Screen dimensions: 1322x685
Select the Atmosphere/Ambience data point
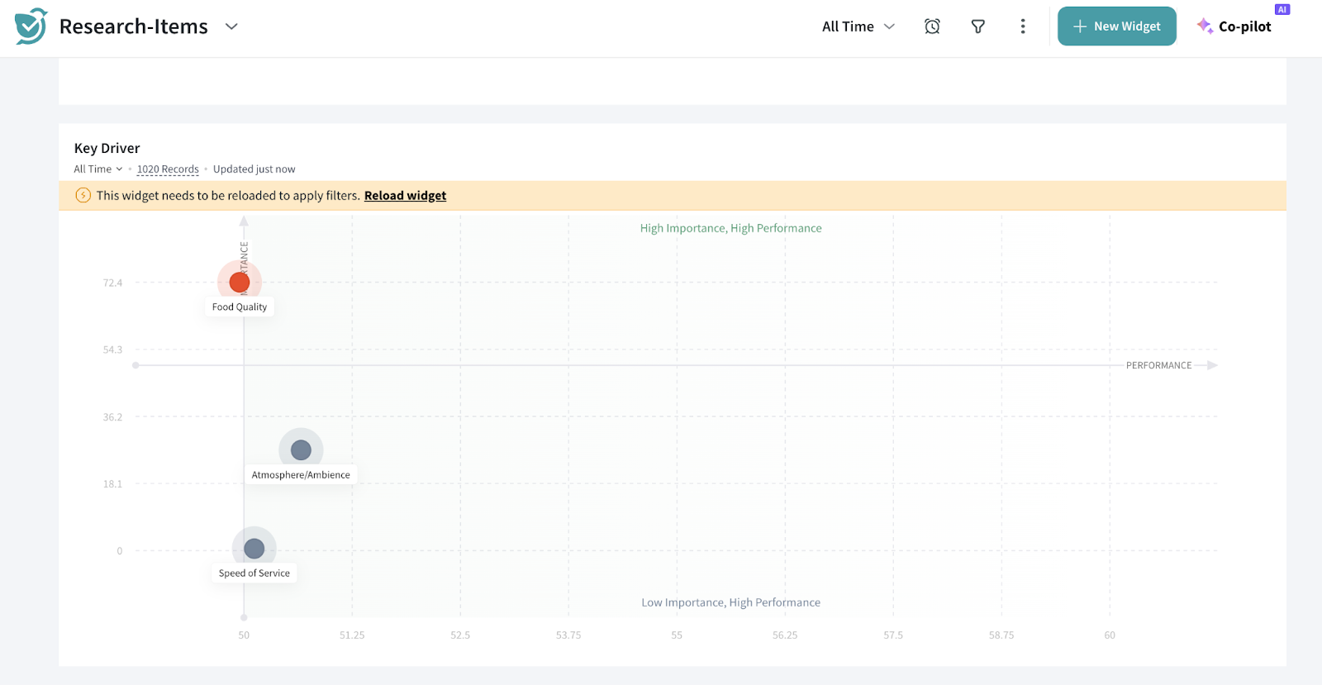(301, 450)
